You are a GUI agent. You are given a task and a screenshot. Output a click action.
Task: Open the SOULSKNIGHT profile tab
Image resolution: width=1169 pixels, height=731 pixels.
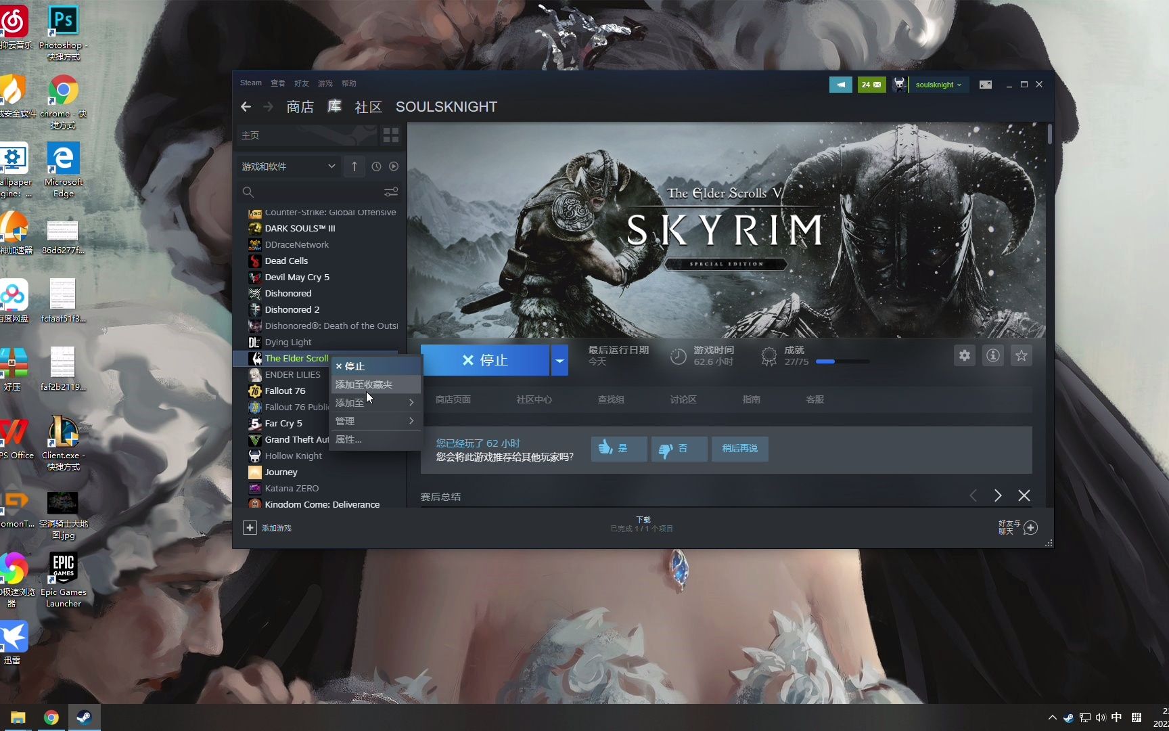point(446,107)
